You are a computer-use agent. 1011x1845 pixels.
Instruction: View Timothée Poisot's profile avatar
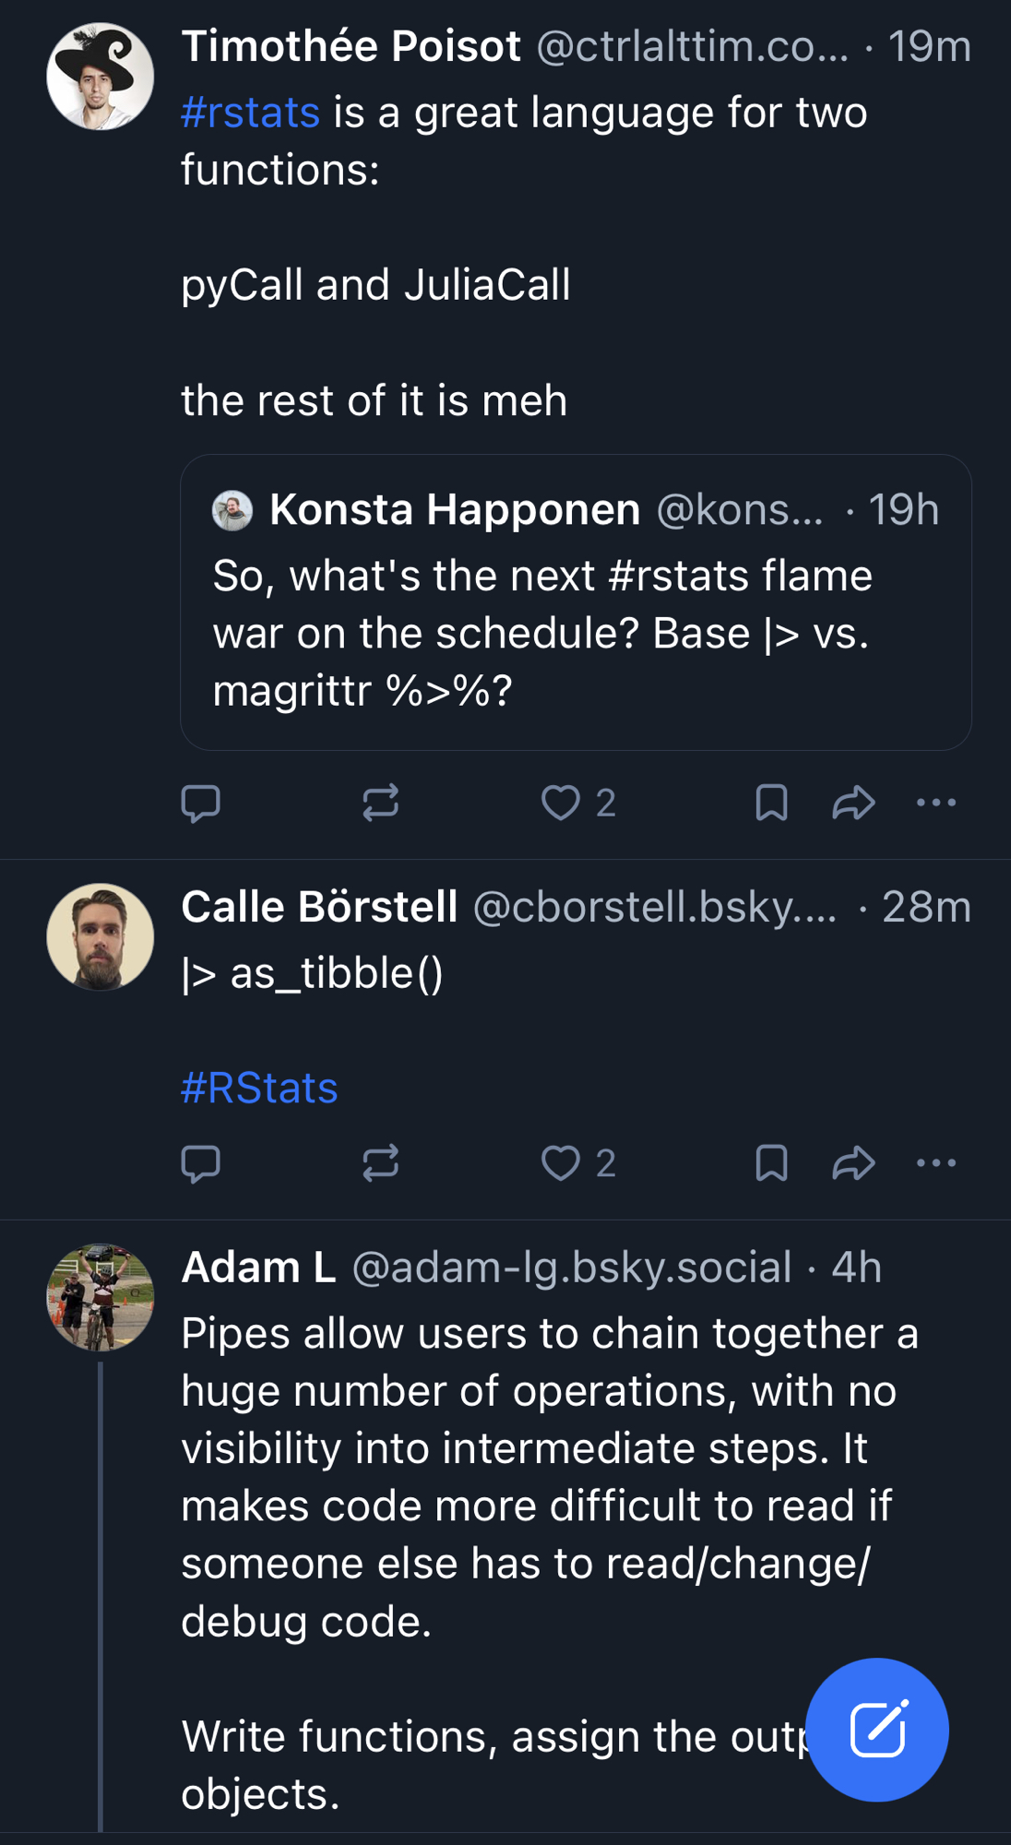pos(101,77)
